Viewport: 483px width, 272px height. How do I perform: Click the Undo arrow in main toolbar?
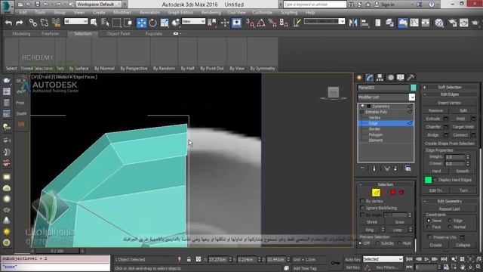click(x=8, y=23)
